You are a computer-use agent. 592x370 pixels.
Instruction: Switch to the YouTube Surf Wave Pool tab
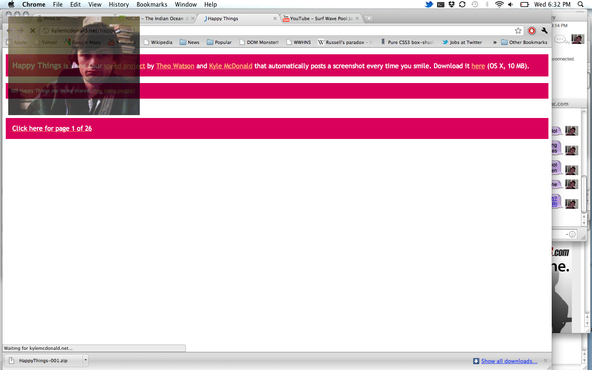(321, 18)
